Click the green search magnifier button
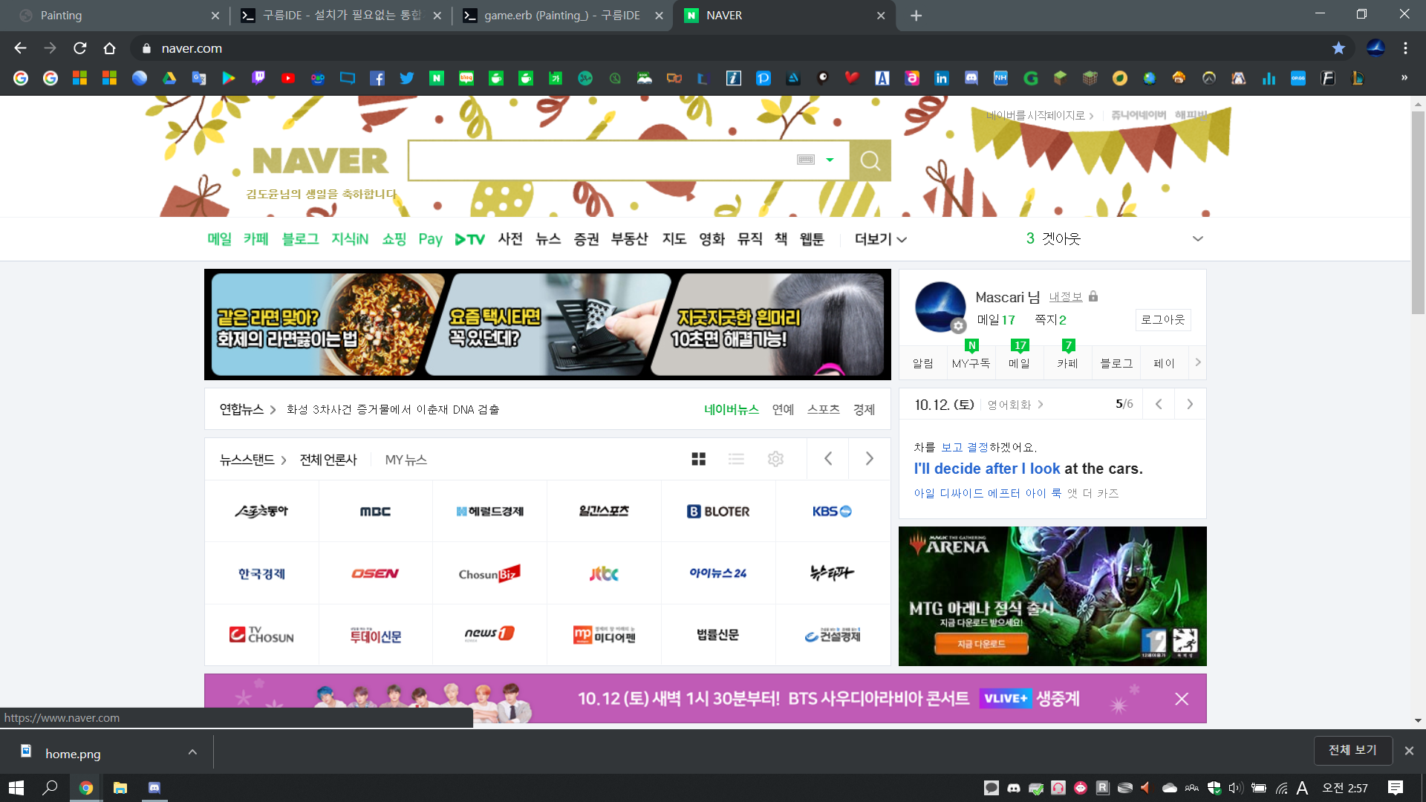This screenshot has width=1426, height=802. [x=870, y=160]
